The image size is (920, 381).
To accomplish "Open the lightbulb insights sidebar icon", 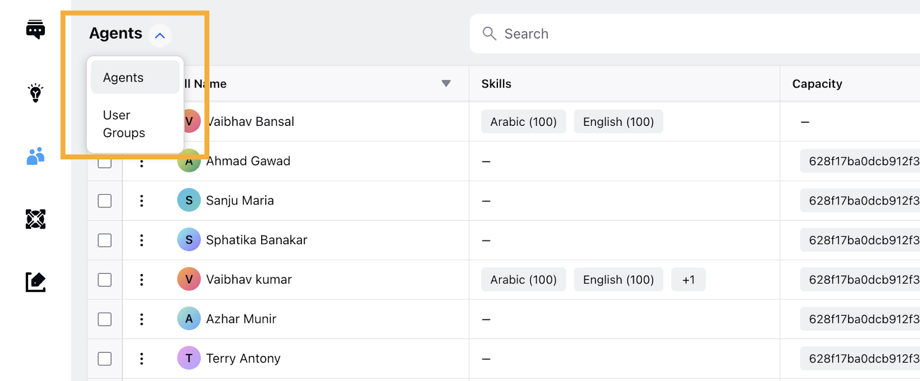I will click(x=35, y=93).
